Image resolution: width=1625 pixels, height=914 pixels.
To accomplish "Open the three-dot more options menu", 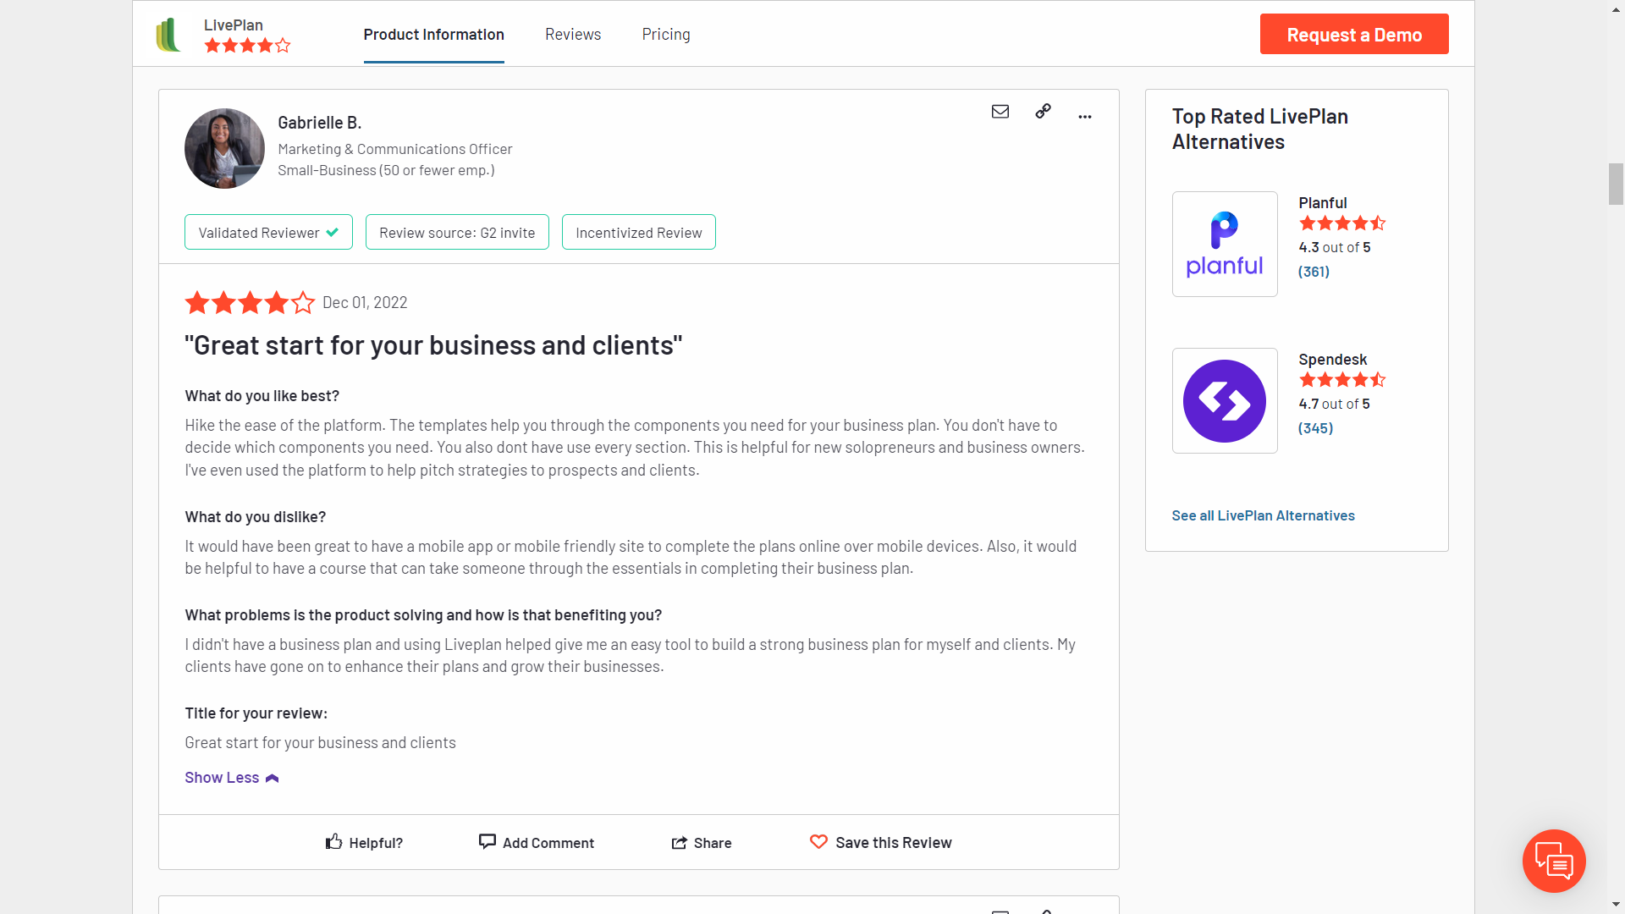I will [x=1084, y=116].
